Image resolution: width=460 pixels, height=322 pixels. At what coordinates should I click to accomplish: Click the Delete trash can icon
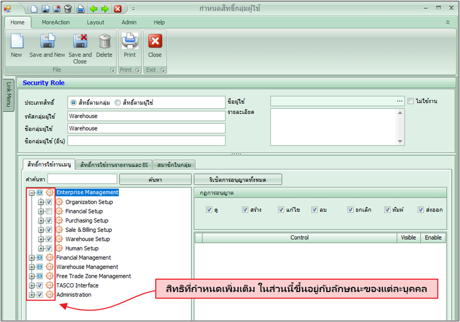click(104, 42)
